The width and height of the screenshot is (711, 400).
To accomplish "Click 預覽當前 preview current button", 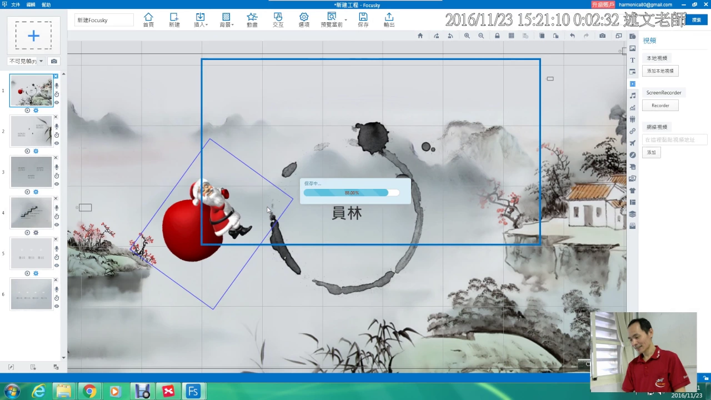I will [x=332, y=20].
